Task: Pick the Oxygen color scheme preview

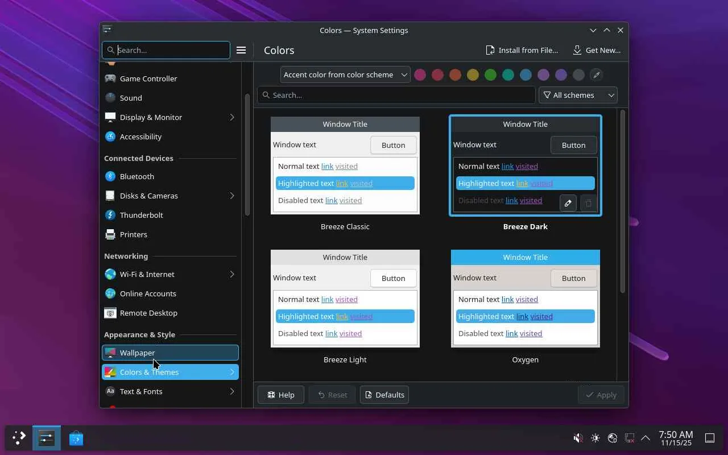Action: [526, 299]
